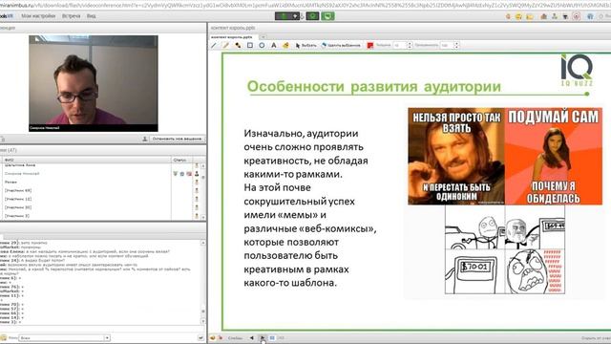Click the IQ Buzz logo on slide
Viewport: 611px width, 344px height.
[577, 70]
